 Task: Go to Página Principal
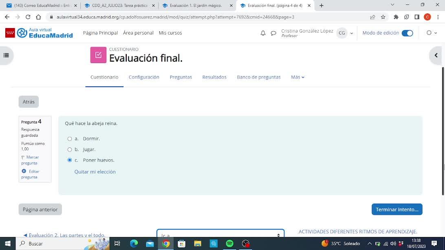pos(101,33)
